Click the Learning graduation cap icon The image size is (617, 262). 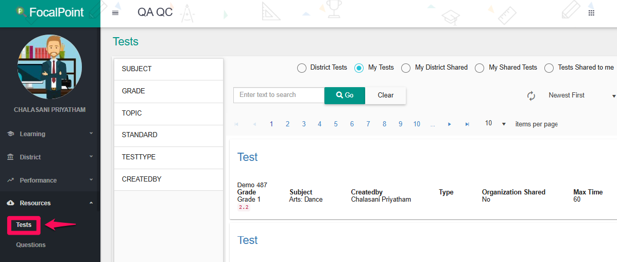[11, 134]
